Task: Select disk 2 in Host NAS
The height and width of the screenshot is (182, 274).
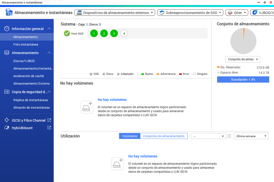Action: pyautogui.click(x=104, y=33)
